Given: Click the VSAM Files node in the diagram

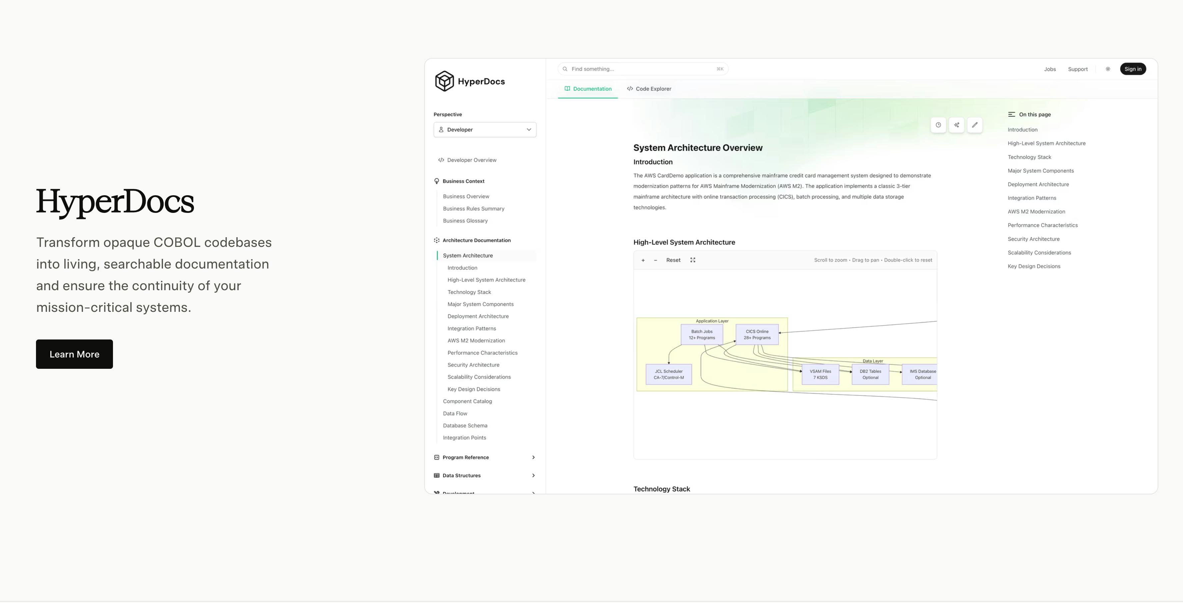Looking at the screenshot, I should (x=820, y=374).
